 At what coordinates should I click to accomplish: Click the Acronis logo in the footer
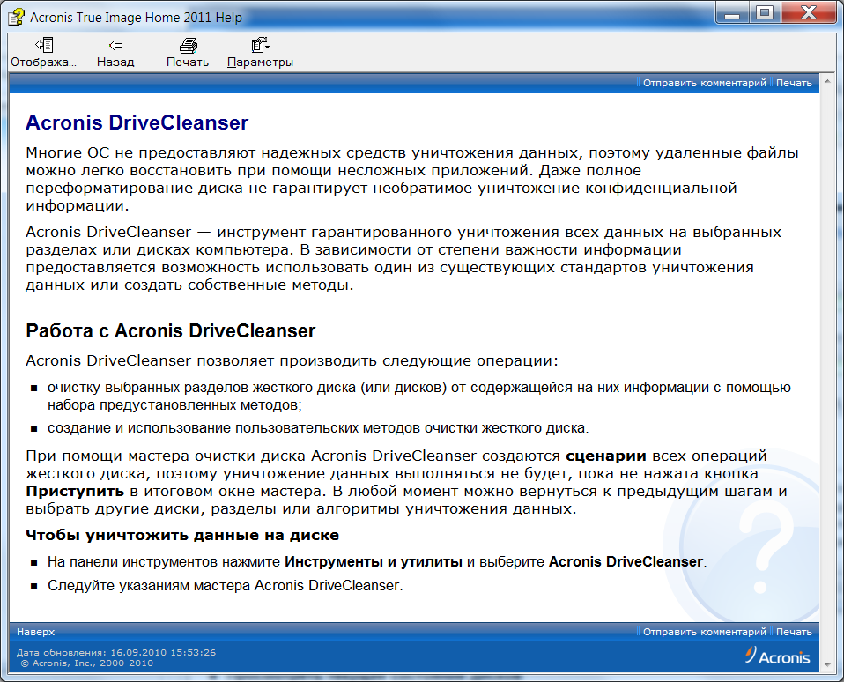tap(779, 657)
